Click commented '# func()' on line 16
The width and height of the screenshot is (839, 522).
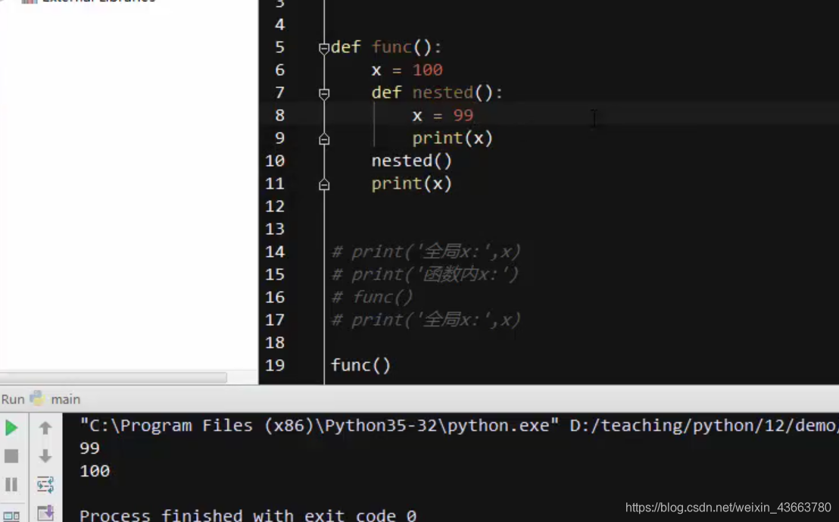(x=373, y=297)
